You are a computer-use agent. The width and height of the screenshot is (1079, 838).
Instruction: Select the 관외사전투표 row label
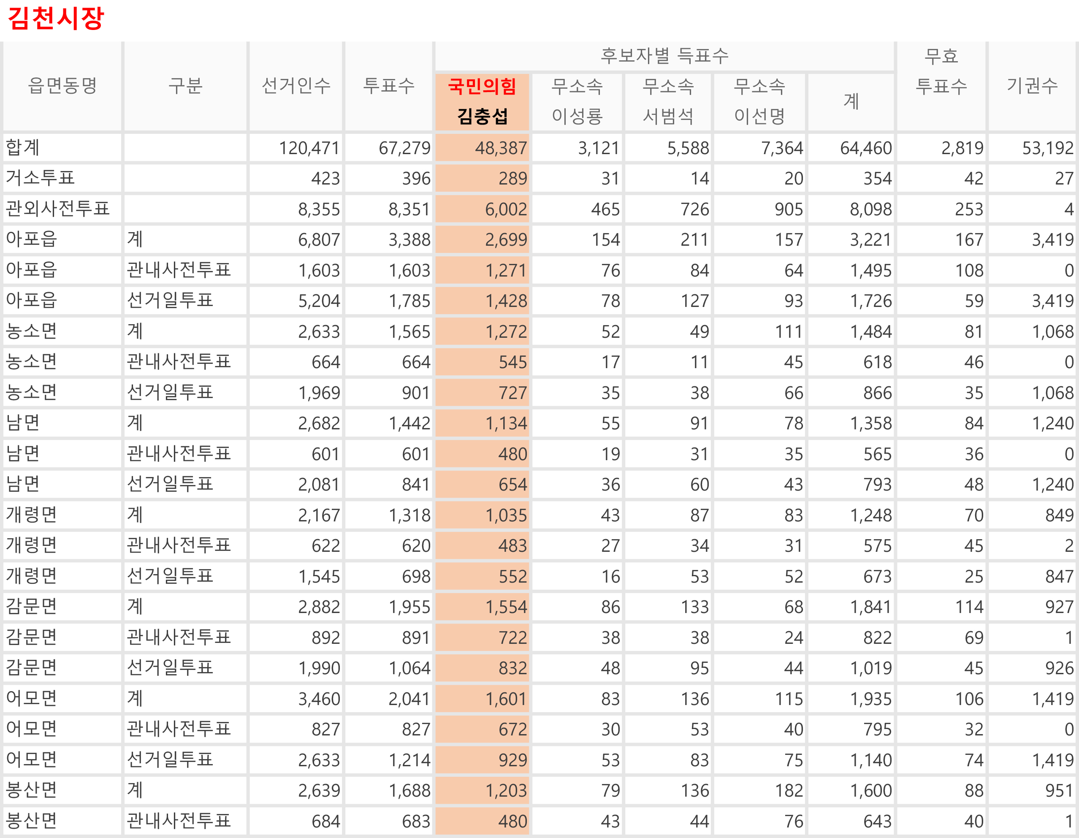(57, 209)
